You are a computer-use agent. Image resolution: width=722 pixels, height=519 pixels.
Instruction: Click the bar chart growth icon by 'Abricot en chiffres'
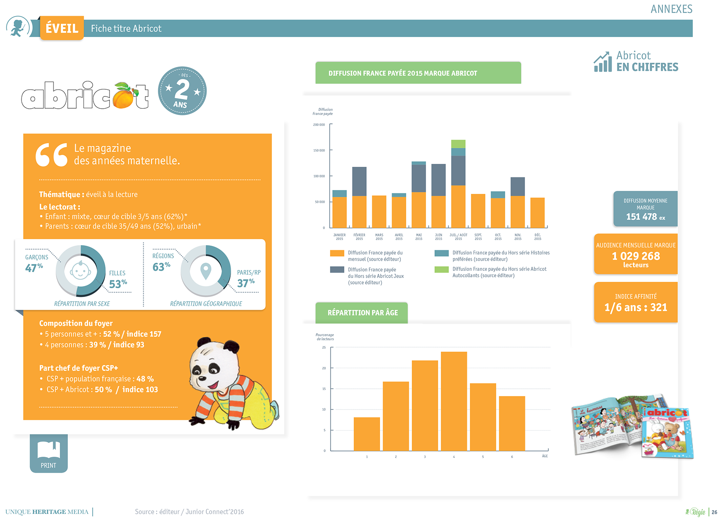(602, 62)
